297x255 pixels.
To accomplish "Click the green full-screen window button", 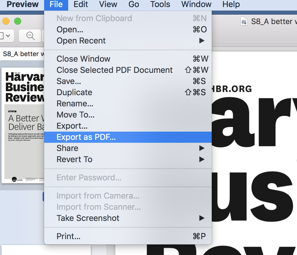I will pyautogui.click(x=18, y=21).
